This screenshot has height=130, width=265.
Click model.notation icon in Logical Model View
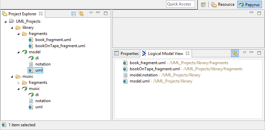pos(125,75)
